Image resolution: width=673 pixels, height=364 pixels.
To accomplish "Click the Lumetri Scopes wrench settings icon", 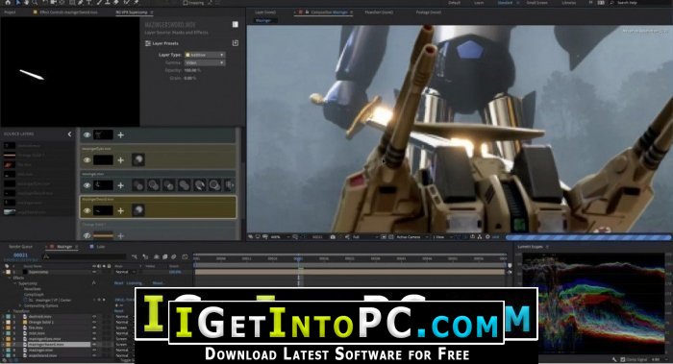I will click(x=614, y=359).
